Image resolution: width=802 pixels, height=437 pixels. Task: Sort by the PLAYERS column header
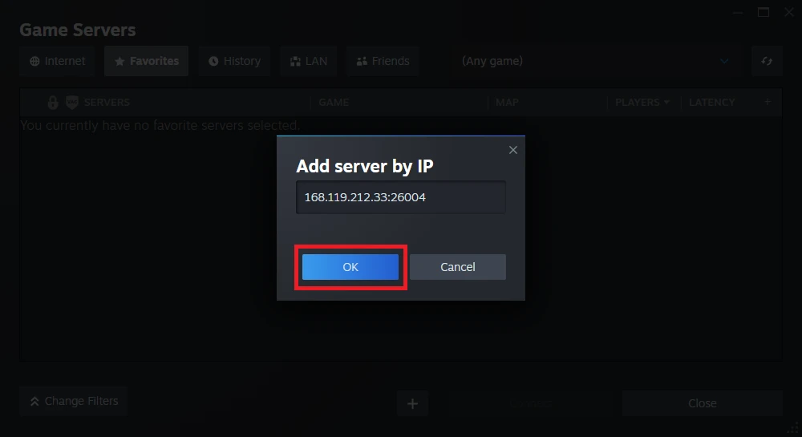[642, 102]
